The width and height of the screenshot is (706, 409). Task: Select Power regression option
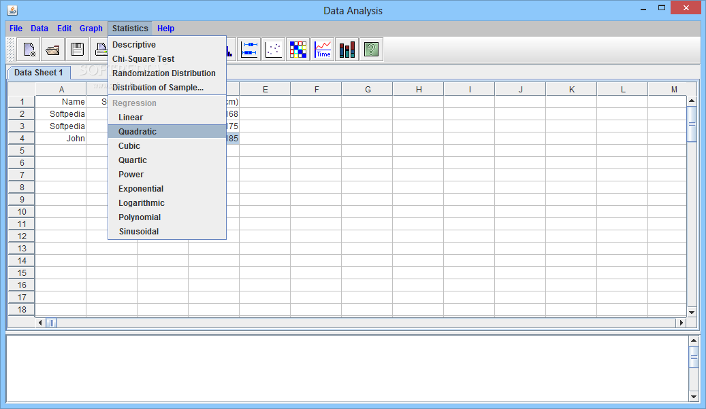167,175
